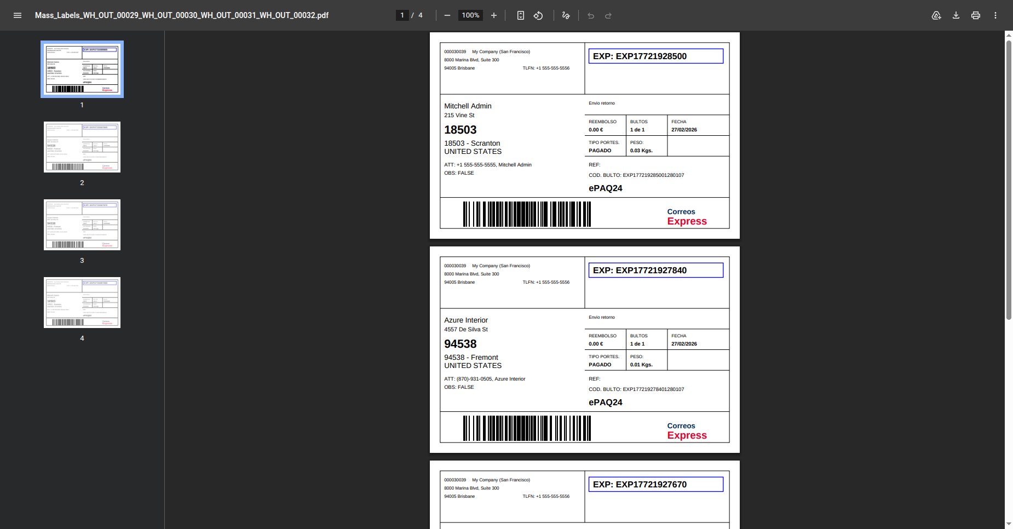The height and width of the screenshot is (529, 1013).
Task: Rotate the document counterclockwise
Action: pos(538,15)
